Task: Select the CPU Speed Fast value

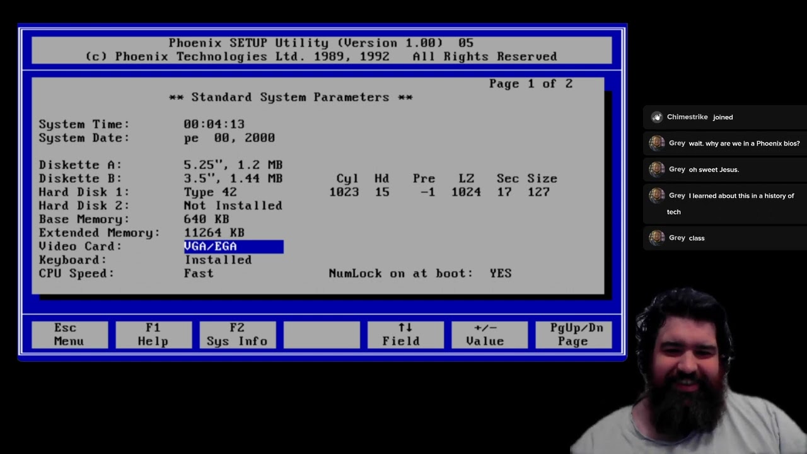Action: click(199, 274)
